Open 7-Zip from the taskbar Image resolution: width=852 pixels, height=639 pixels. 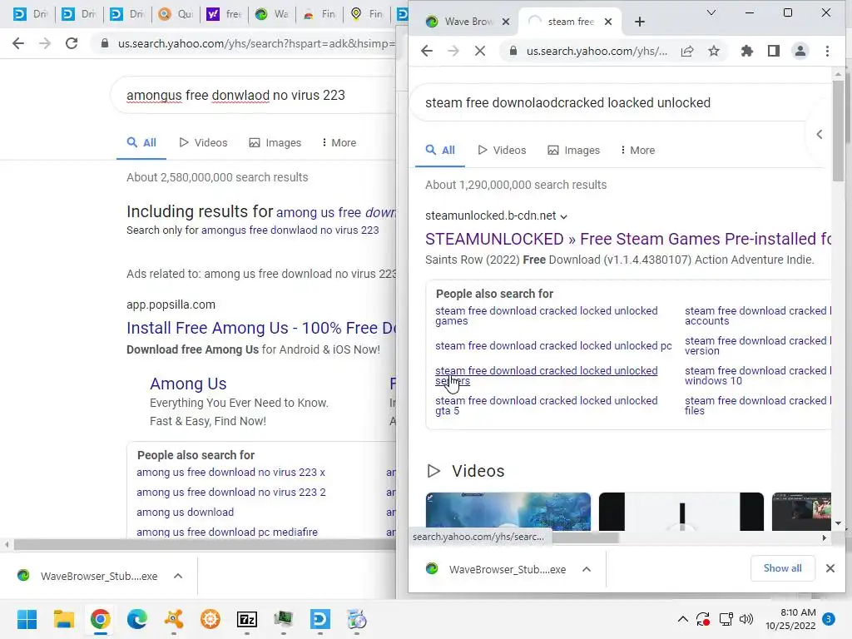[246, 619]
